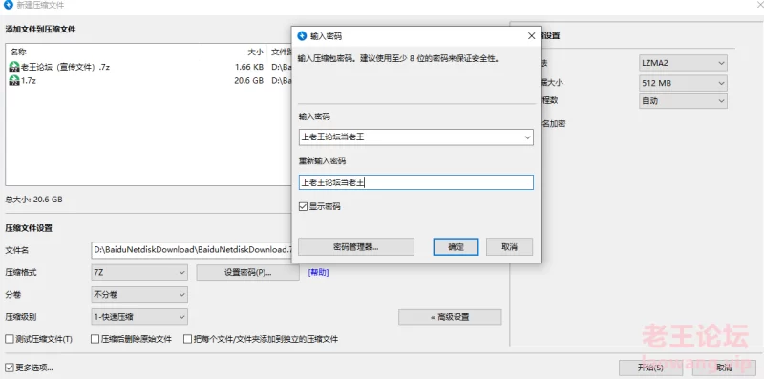Viewport: 764px width, 379px height.
Task: Enable 测试压缩文件(T) checkbox
Action: [9, 339]
